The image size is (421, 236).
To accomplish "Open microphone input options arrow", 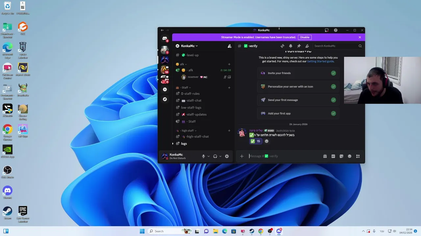I will pyautogui.click(x=208, y=156).
